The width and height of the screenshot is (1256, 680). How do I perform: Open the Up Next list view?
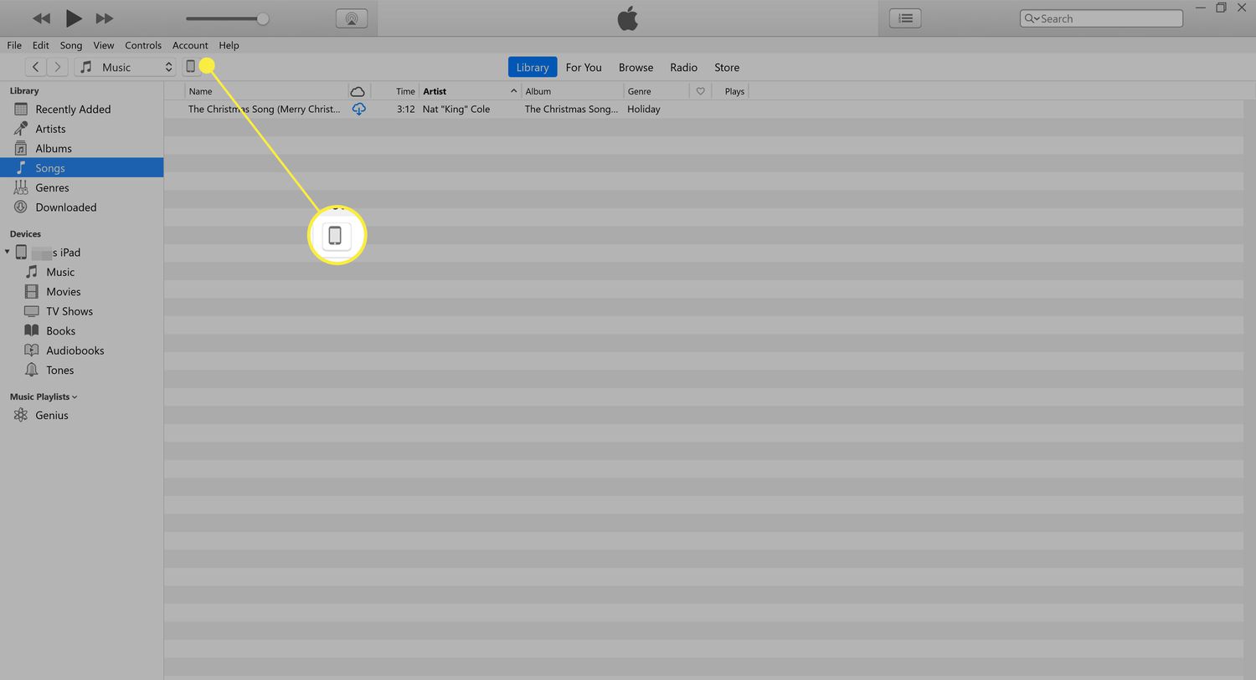click(905, 18)
